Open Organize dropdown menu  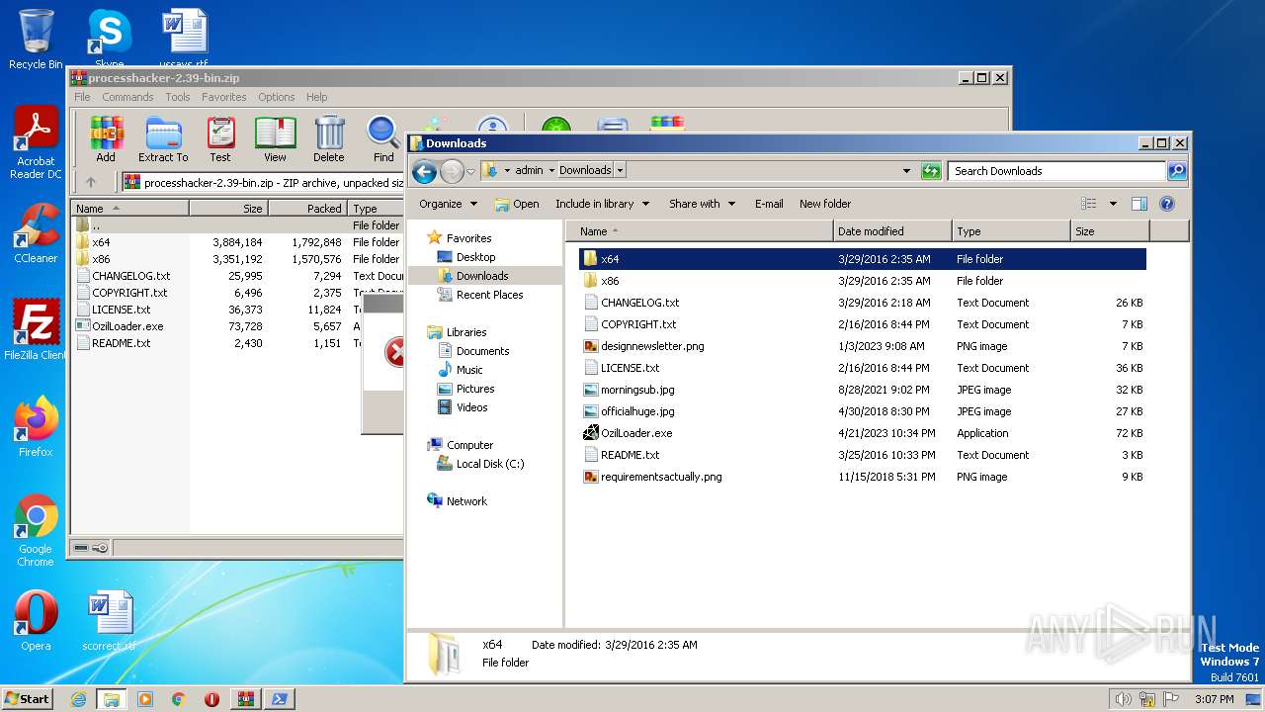(448, 204)
